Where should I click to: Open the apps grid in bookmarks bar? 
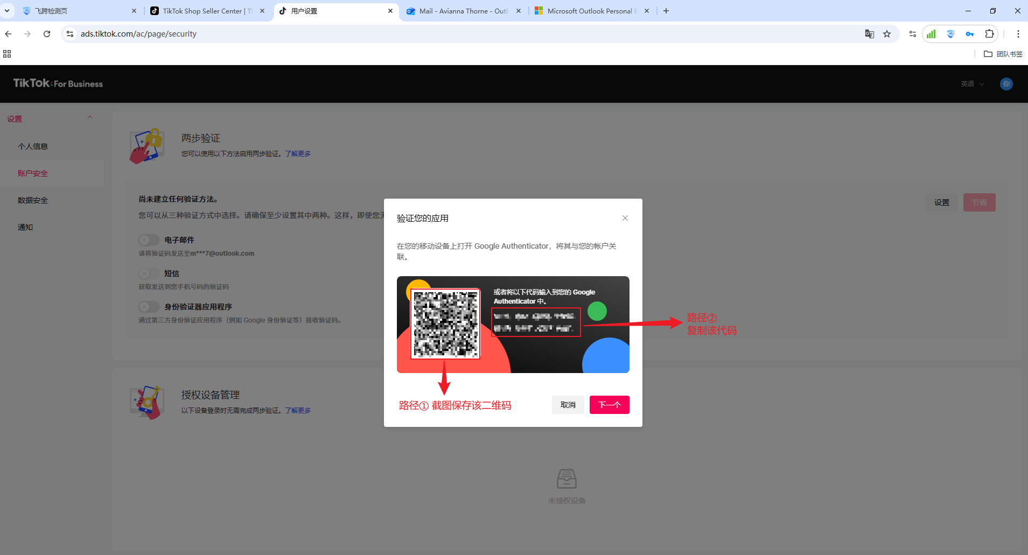tap(7, 54)
